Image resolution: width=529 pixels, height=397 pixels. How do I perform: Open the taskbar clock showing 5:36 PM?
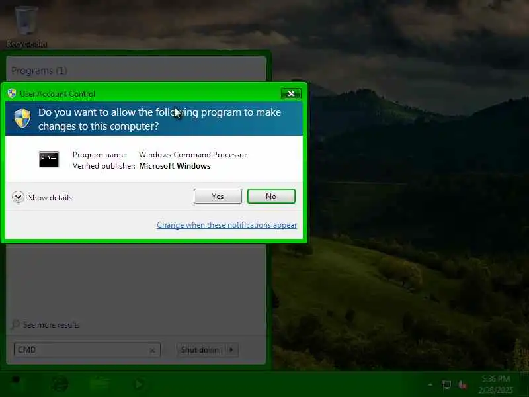tap(495, 384)
